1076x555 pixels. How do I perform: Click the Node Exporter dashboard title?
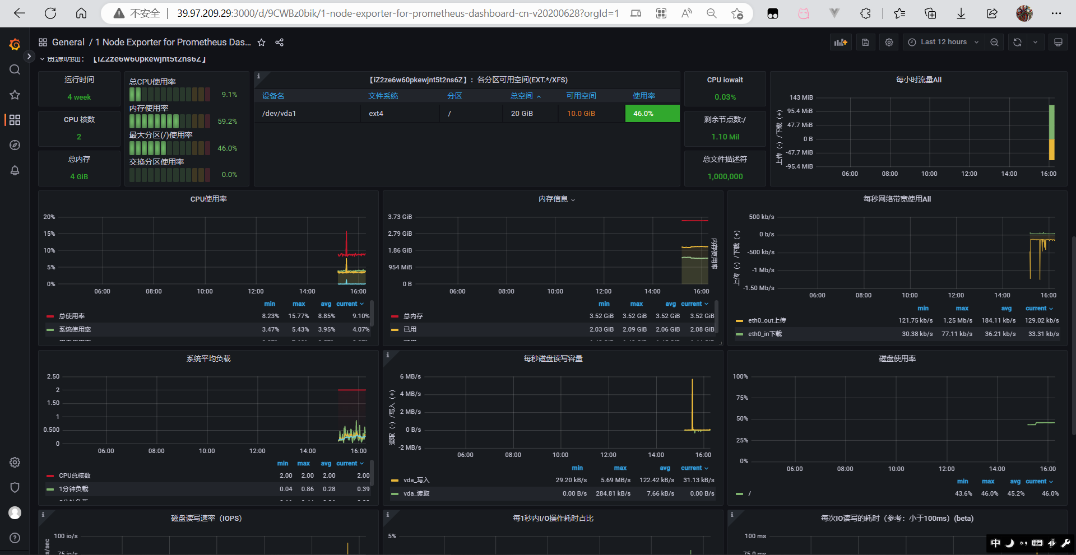(173, 42)
